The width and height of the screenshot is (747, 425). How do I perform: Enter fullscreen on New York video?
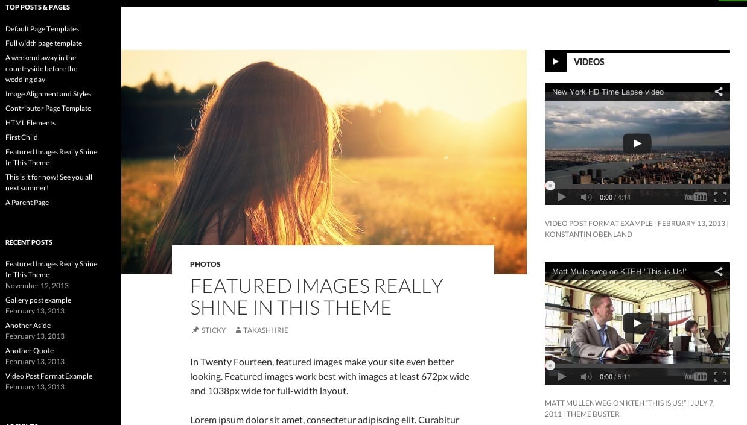(720, 197)
